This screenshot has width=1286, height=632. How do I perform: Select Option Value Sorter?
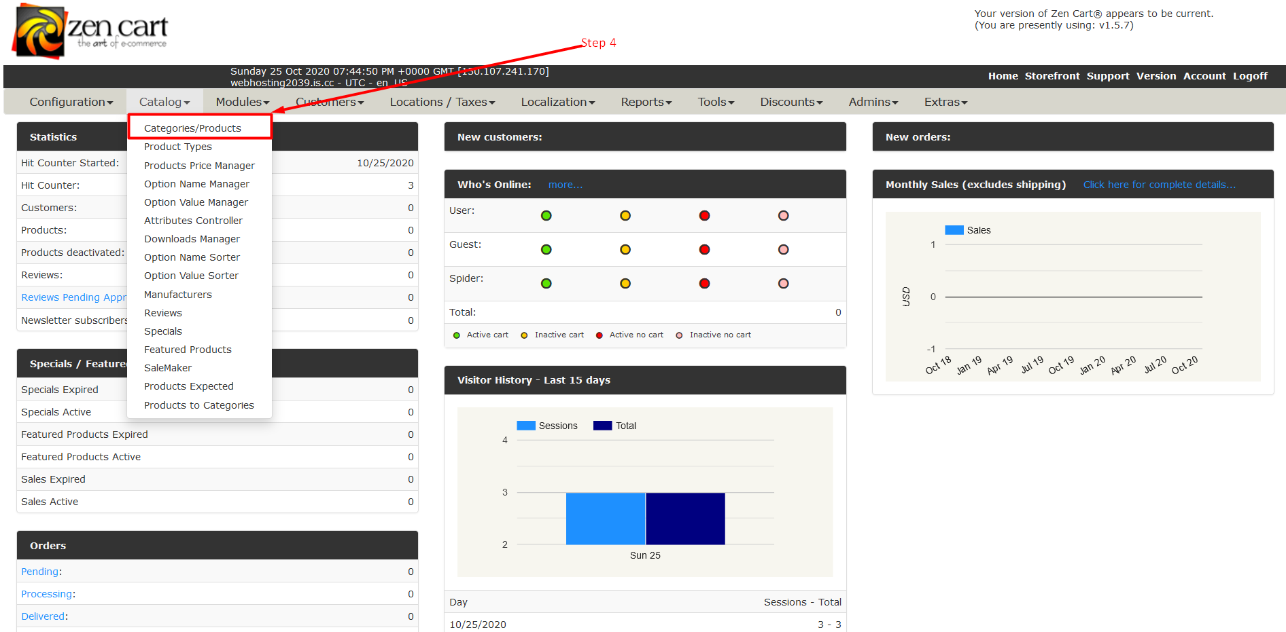(191, 276)
